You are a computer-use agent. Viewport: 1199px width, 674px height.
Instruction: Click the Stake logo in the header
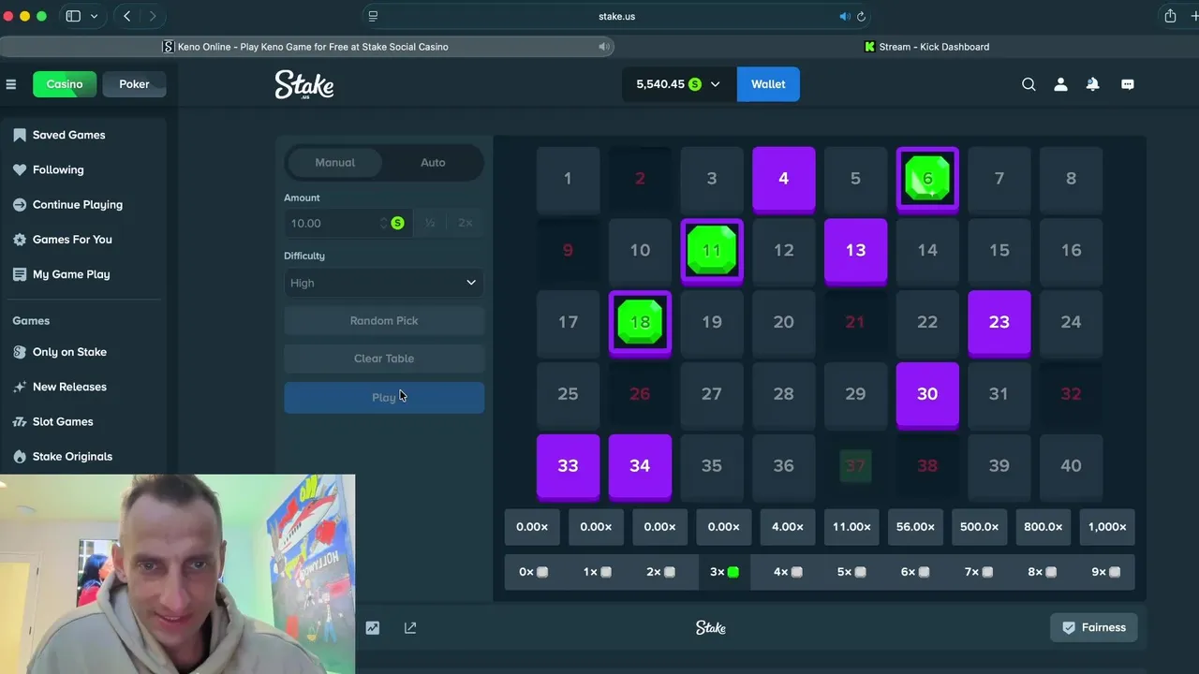(304, 85)
